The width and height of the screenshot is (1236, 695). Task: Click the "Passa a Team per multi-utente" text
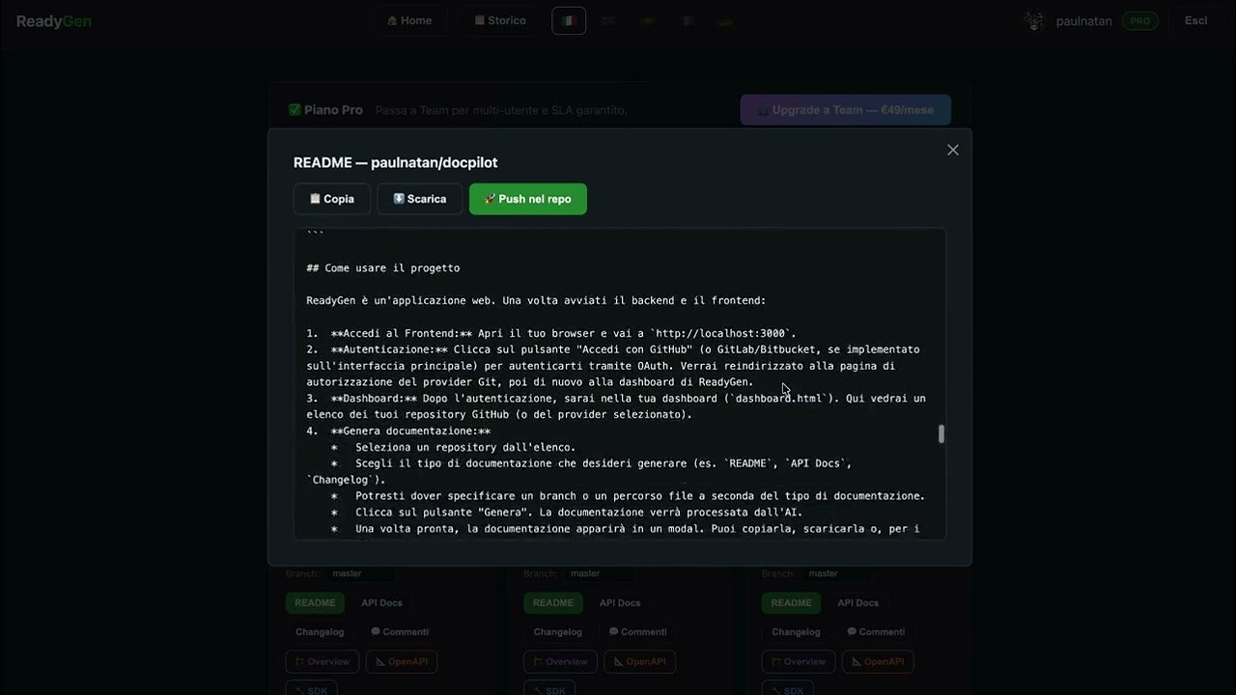[x=501, y=110]
